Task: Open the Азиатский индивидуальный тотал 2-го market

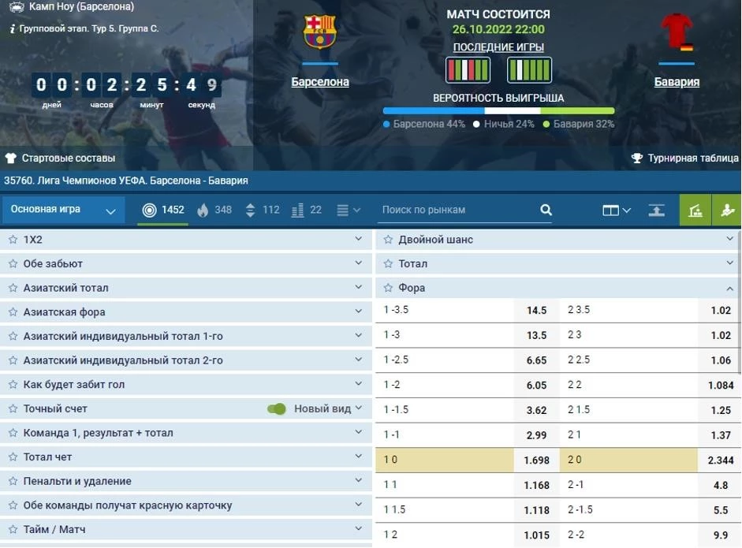Action: coord(186,360)
